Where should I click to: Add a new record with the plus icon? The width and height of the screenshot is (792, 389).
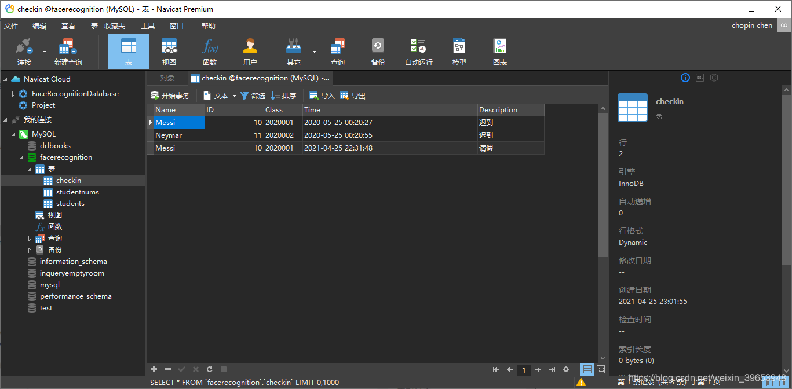pos(154,369)
